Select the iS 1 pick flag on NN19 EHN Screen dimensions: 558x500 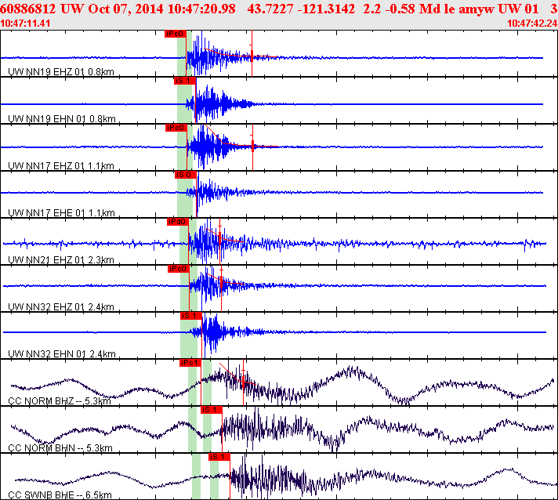[183, 80]
